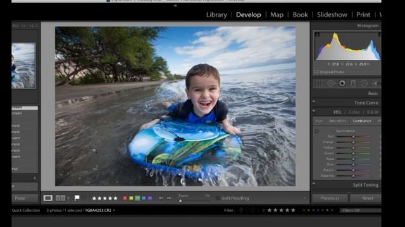Open the filename 1G8A4253.CR2 dropdown
405x227 pixels.
click(114, 210)
